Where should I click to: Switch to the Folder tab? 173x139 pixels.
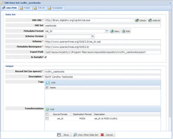(x=26, y=8)
